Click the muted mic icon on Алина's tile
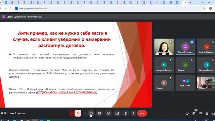The width and height of the screenshot is (215, 121). pyautogui.click(x=192, y=60)
